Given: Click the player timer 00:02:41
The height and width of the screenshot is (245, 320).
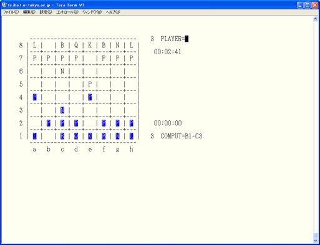Looking at the screenshot, I should pos(167,52).
